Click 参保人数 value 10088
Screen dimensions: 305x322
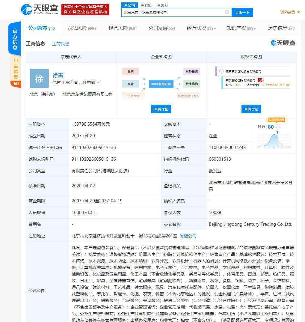pos(215,213)
